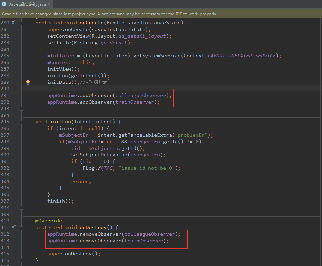Click the override gutter icon beside onCreate
Screen dimensions: 322x266
14,22
